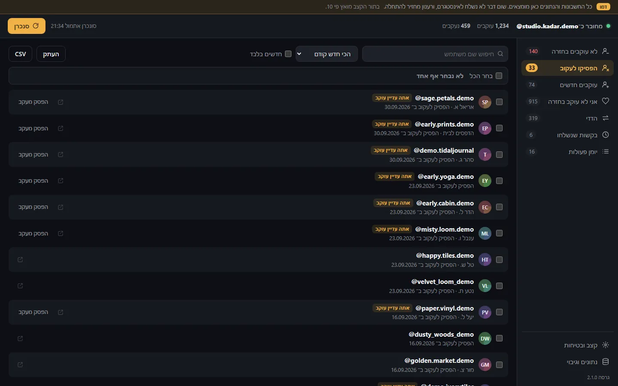The height and width of the screenshot is (386, 618).
Task: Click the DW avatar of @dusty_woods_demo
Action: pos(485,338)
